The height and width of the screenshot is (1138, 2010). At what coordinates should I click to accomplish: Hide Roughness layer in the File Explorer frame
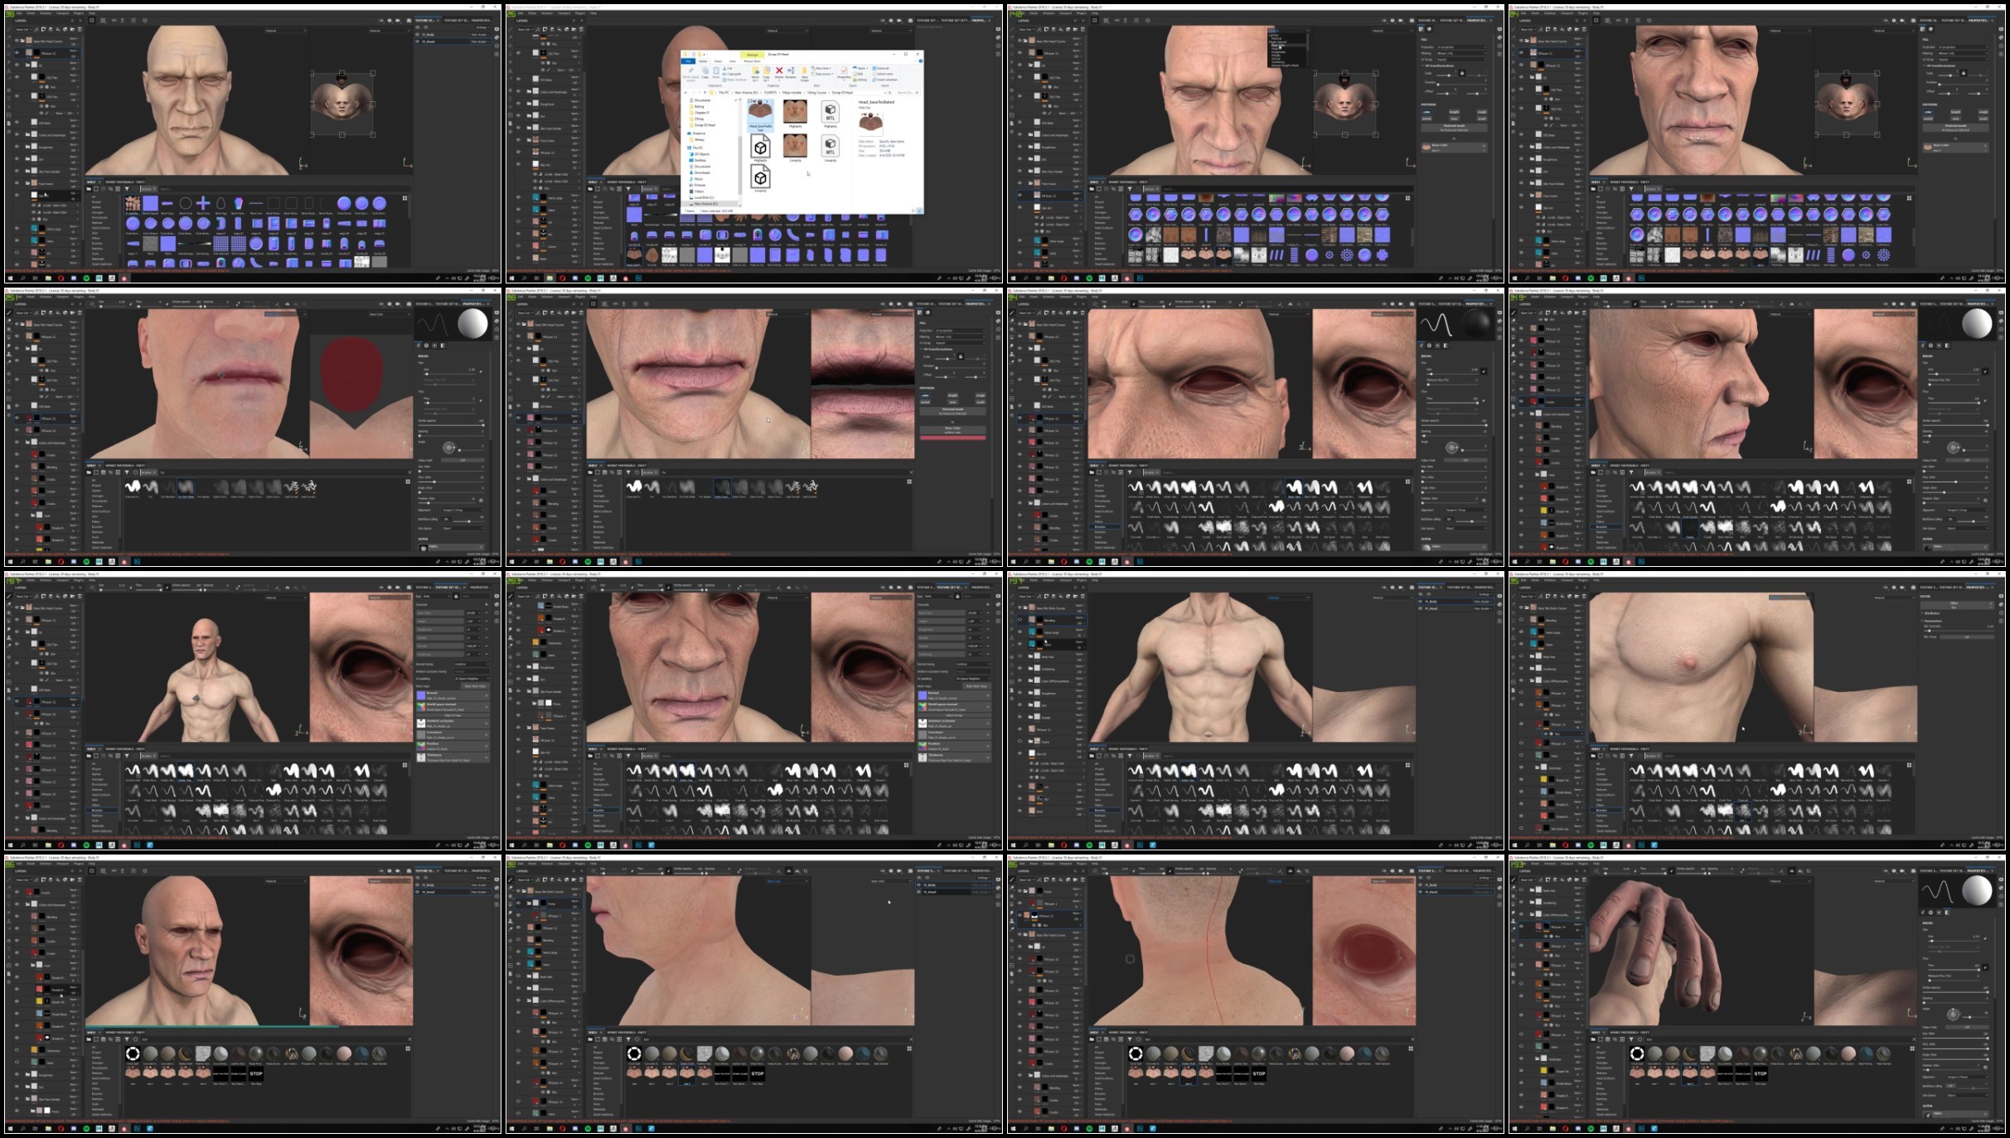518,103
